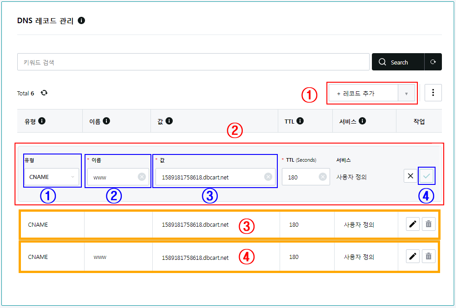Click the trash delete icon for www record
The image size is (456, 308).
[x=428, y=256]
